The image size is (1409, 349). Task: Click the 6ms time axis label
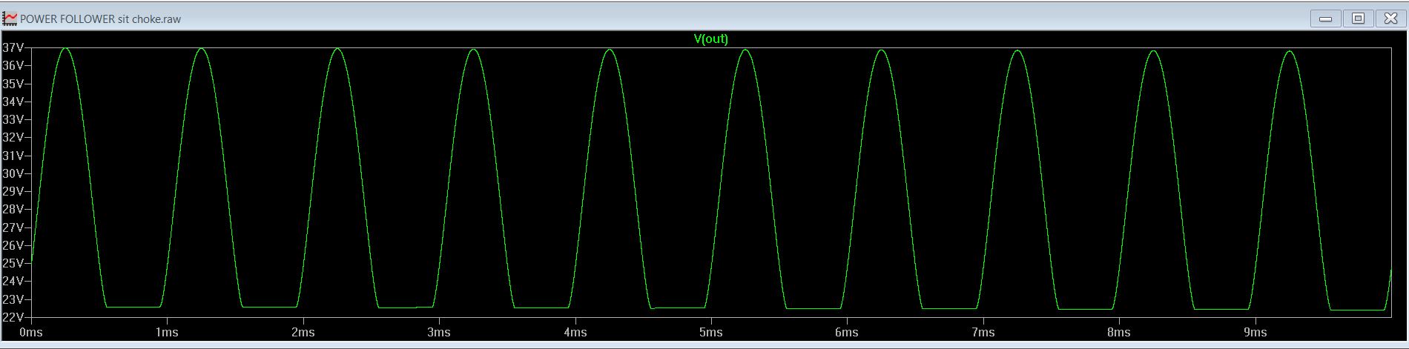846,332
